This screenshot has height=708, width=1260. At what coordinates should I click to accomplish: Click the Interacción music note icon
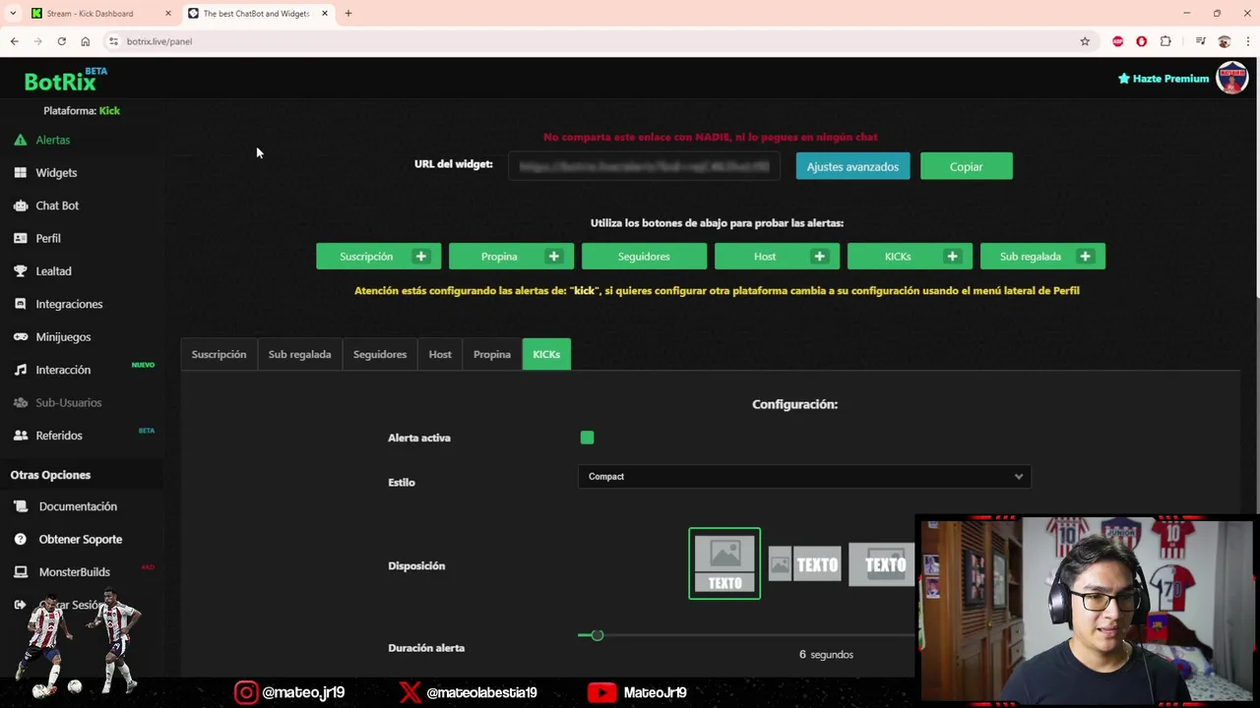point(20,370)
